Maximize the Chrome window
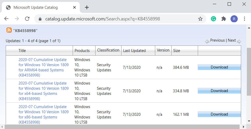 (229, 4)
